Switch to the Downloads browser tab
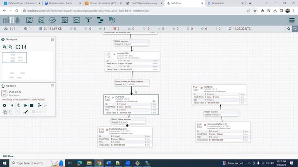298x167 pixels. (x=225, y=3)
